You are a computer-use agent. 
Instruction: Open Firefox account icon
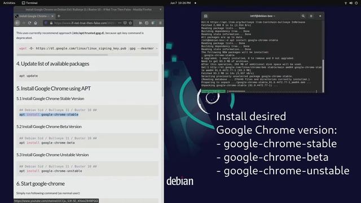point(153,23)
